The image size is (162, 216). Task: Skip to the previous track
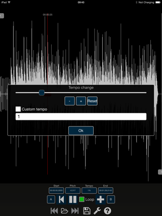(54, 211)
